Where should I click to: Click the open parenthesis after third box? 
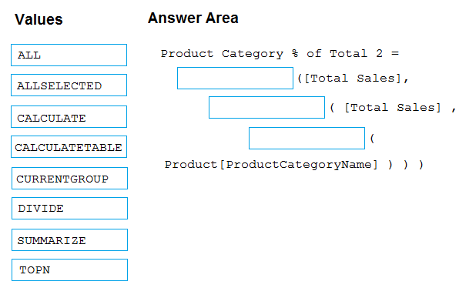point(372,138)
